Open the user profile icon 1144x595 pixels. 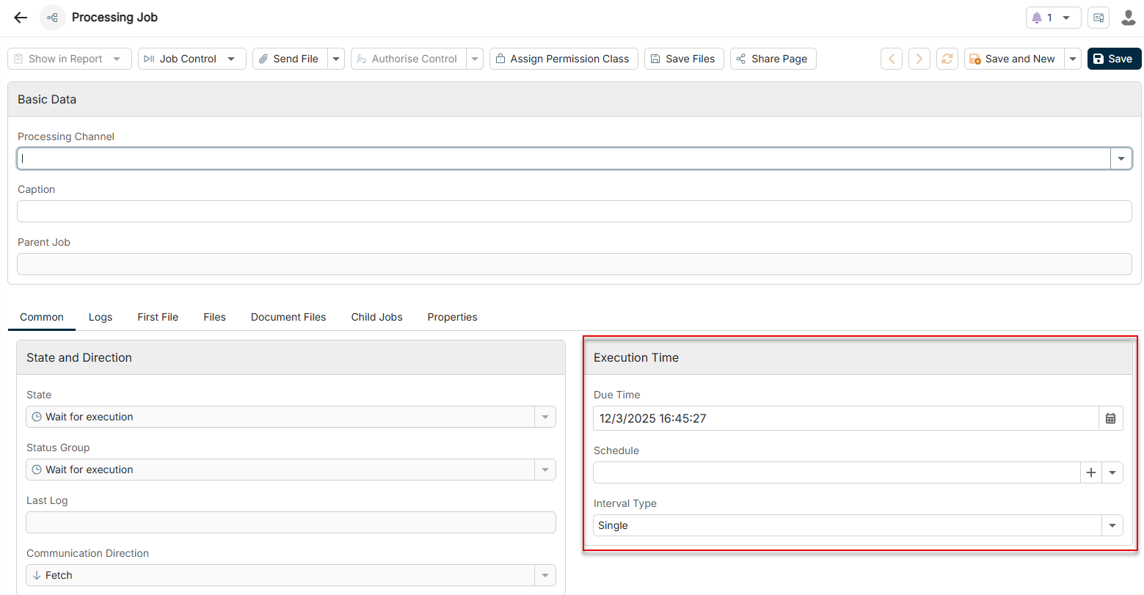[x=1129, y=18]
